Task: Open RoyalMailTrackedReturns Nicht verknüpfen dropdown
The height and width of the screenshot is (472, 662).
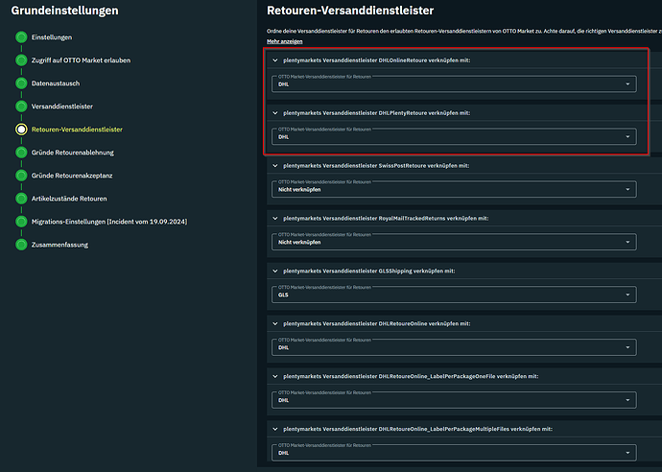Action: [454, 242]
